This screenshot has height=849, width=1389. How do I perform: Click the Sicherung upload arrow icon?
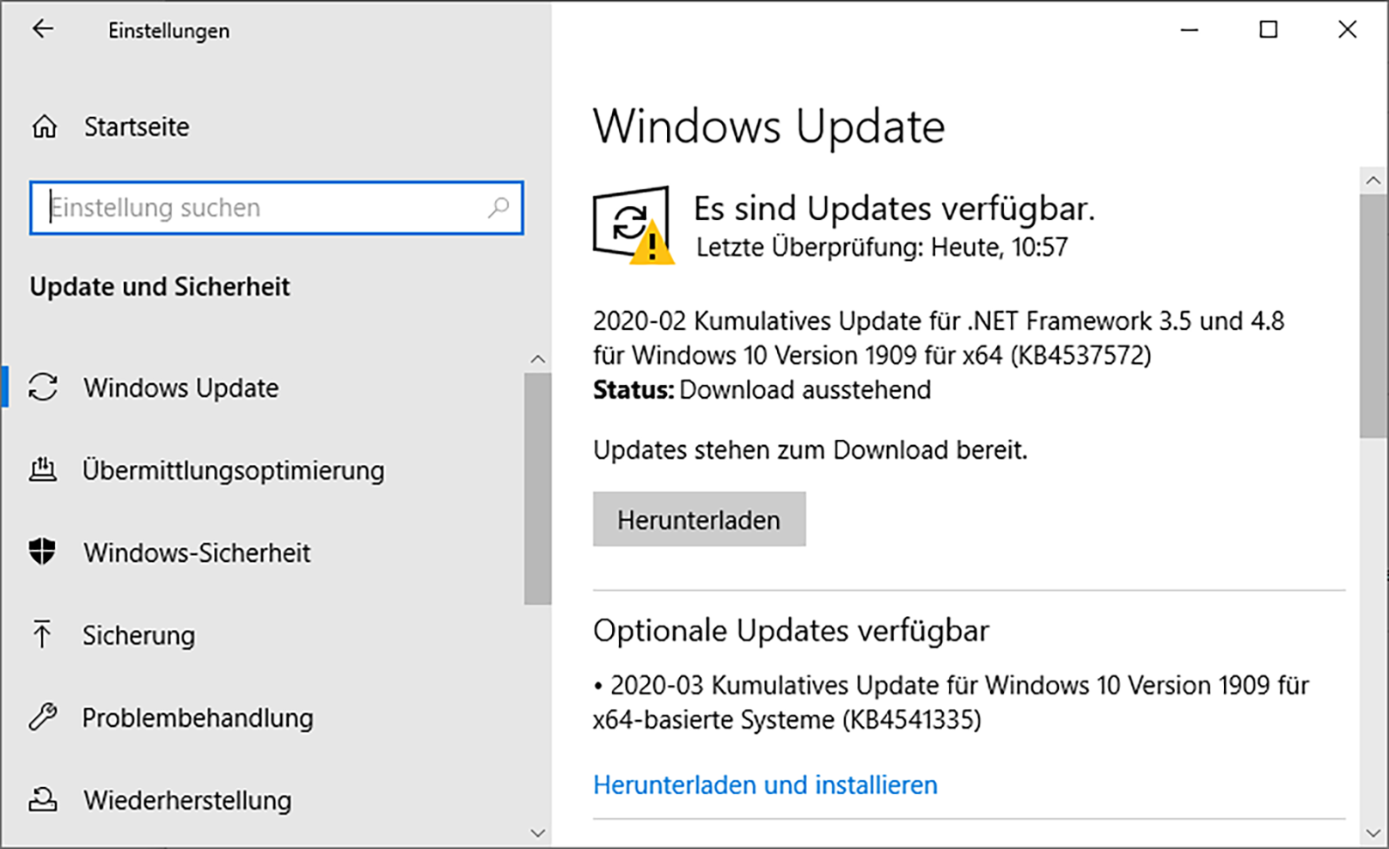tap(42, 635)
